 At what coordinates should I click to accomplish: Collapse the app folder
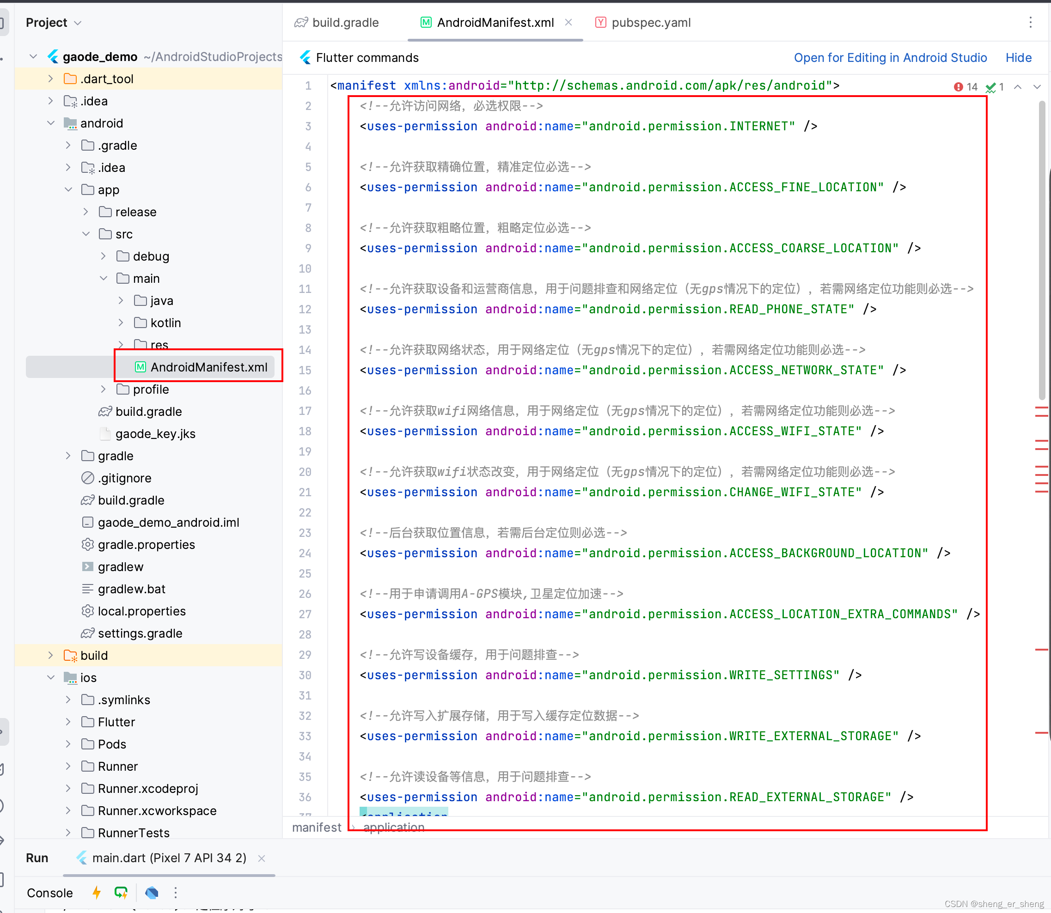tap(68, 189)
